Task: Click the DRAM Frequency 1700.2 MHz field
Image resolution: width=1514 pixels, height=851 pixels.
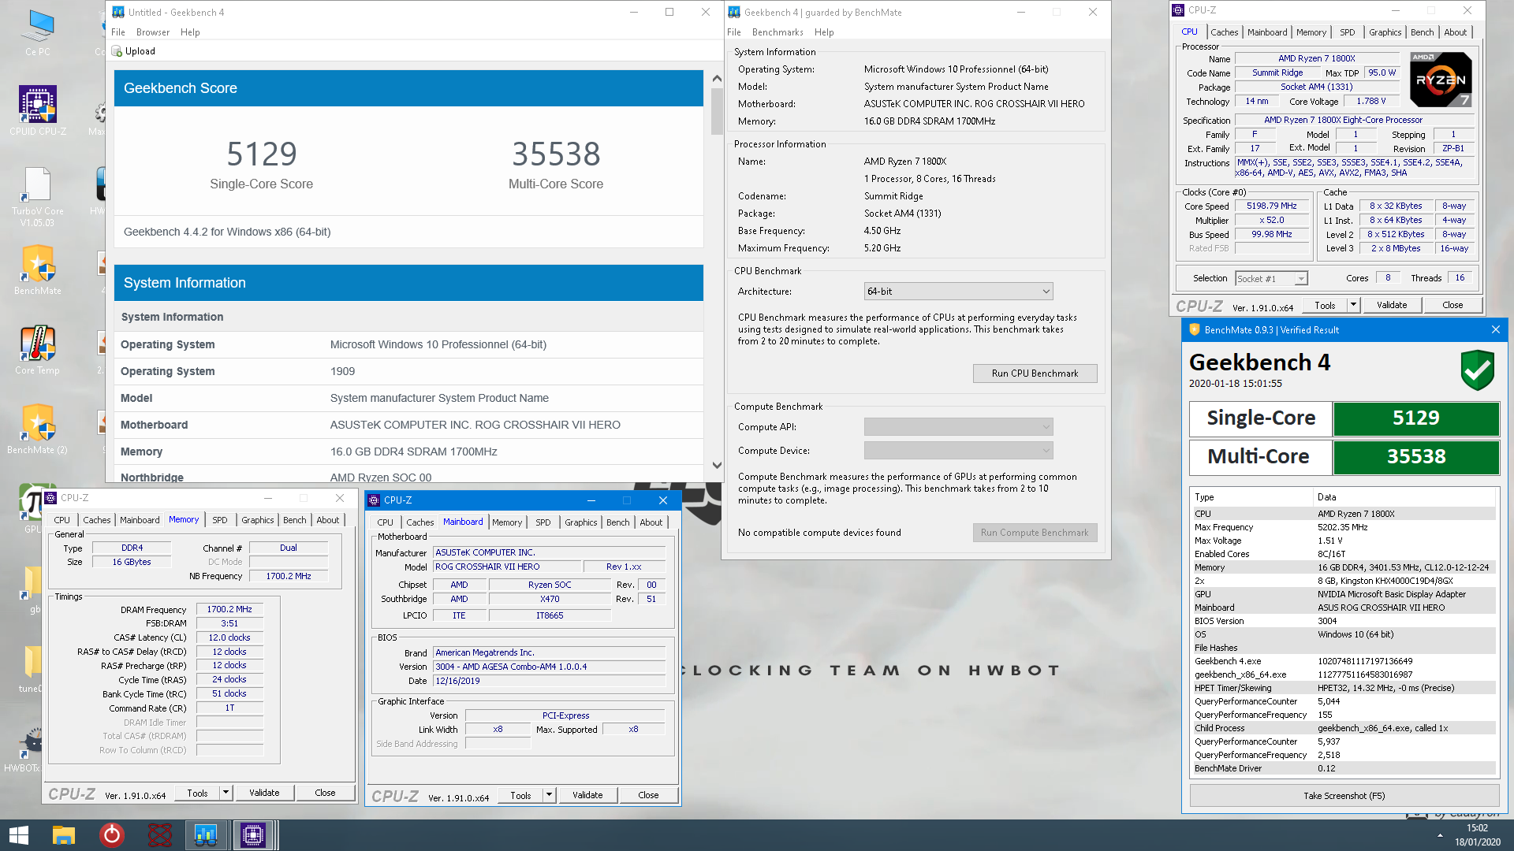Action: tap(229, 609)
